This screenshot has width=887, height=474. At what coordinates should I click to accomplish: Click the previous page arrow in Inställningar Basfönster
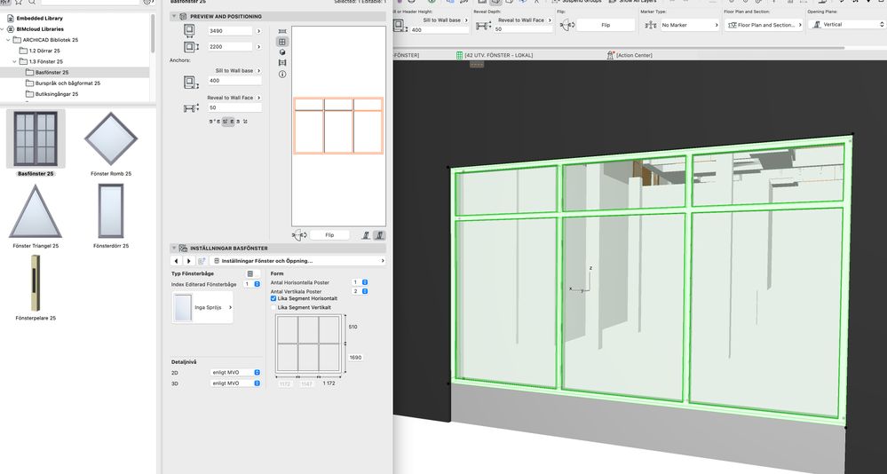pos(176,261)
